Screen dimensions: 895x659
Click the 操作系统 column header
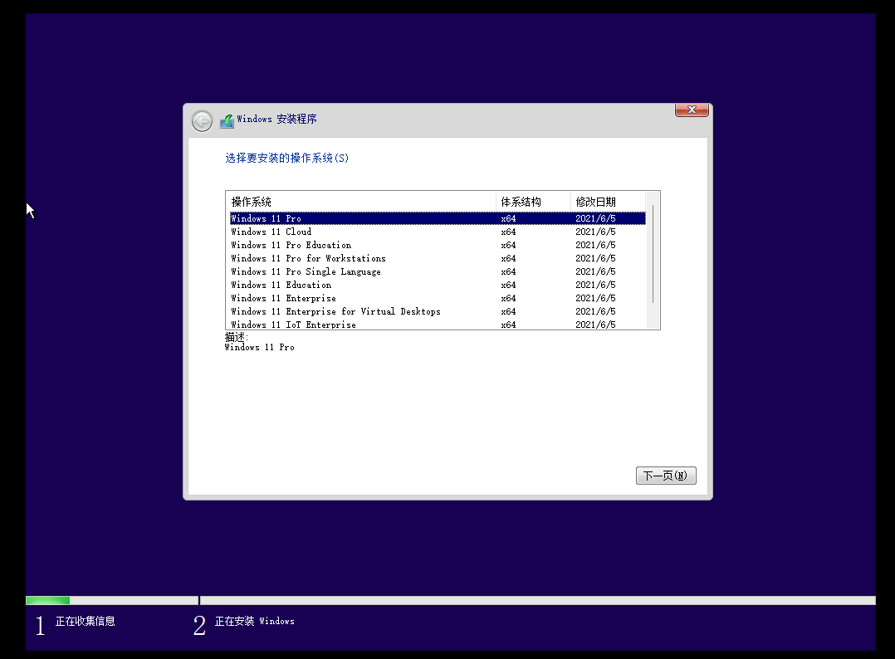tap(361, 202)
